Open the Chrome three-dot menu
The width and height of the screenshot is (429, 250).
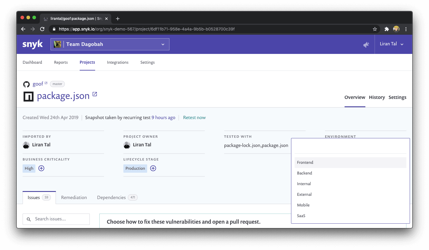point(406,29)
